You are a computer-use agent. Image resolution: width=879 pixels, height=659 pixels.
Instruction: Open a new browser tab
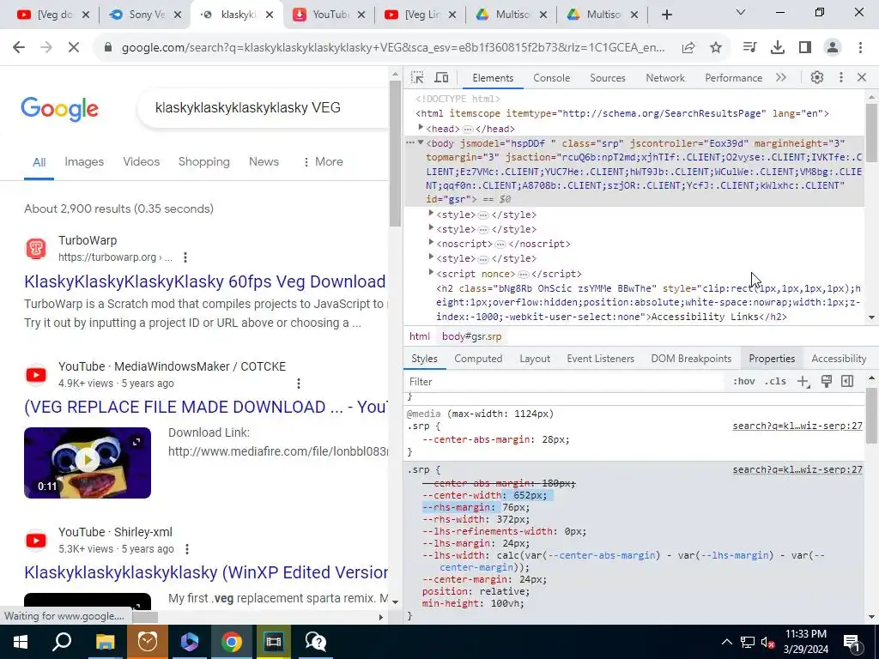coord(666,15)
